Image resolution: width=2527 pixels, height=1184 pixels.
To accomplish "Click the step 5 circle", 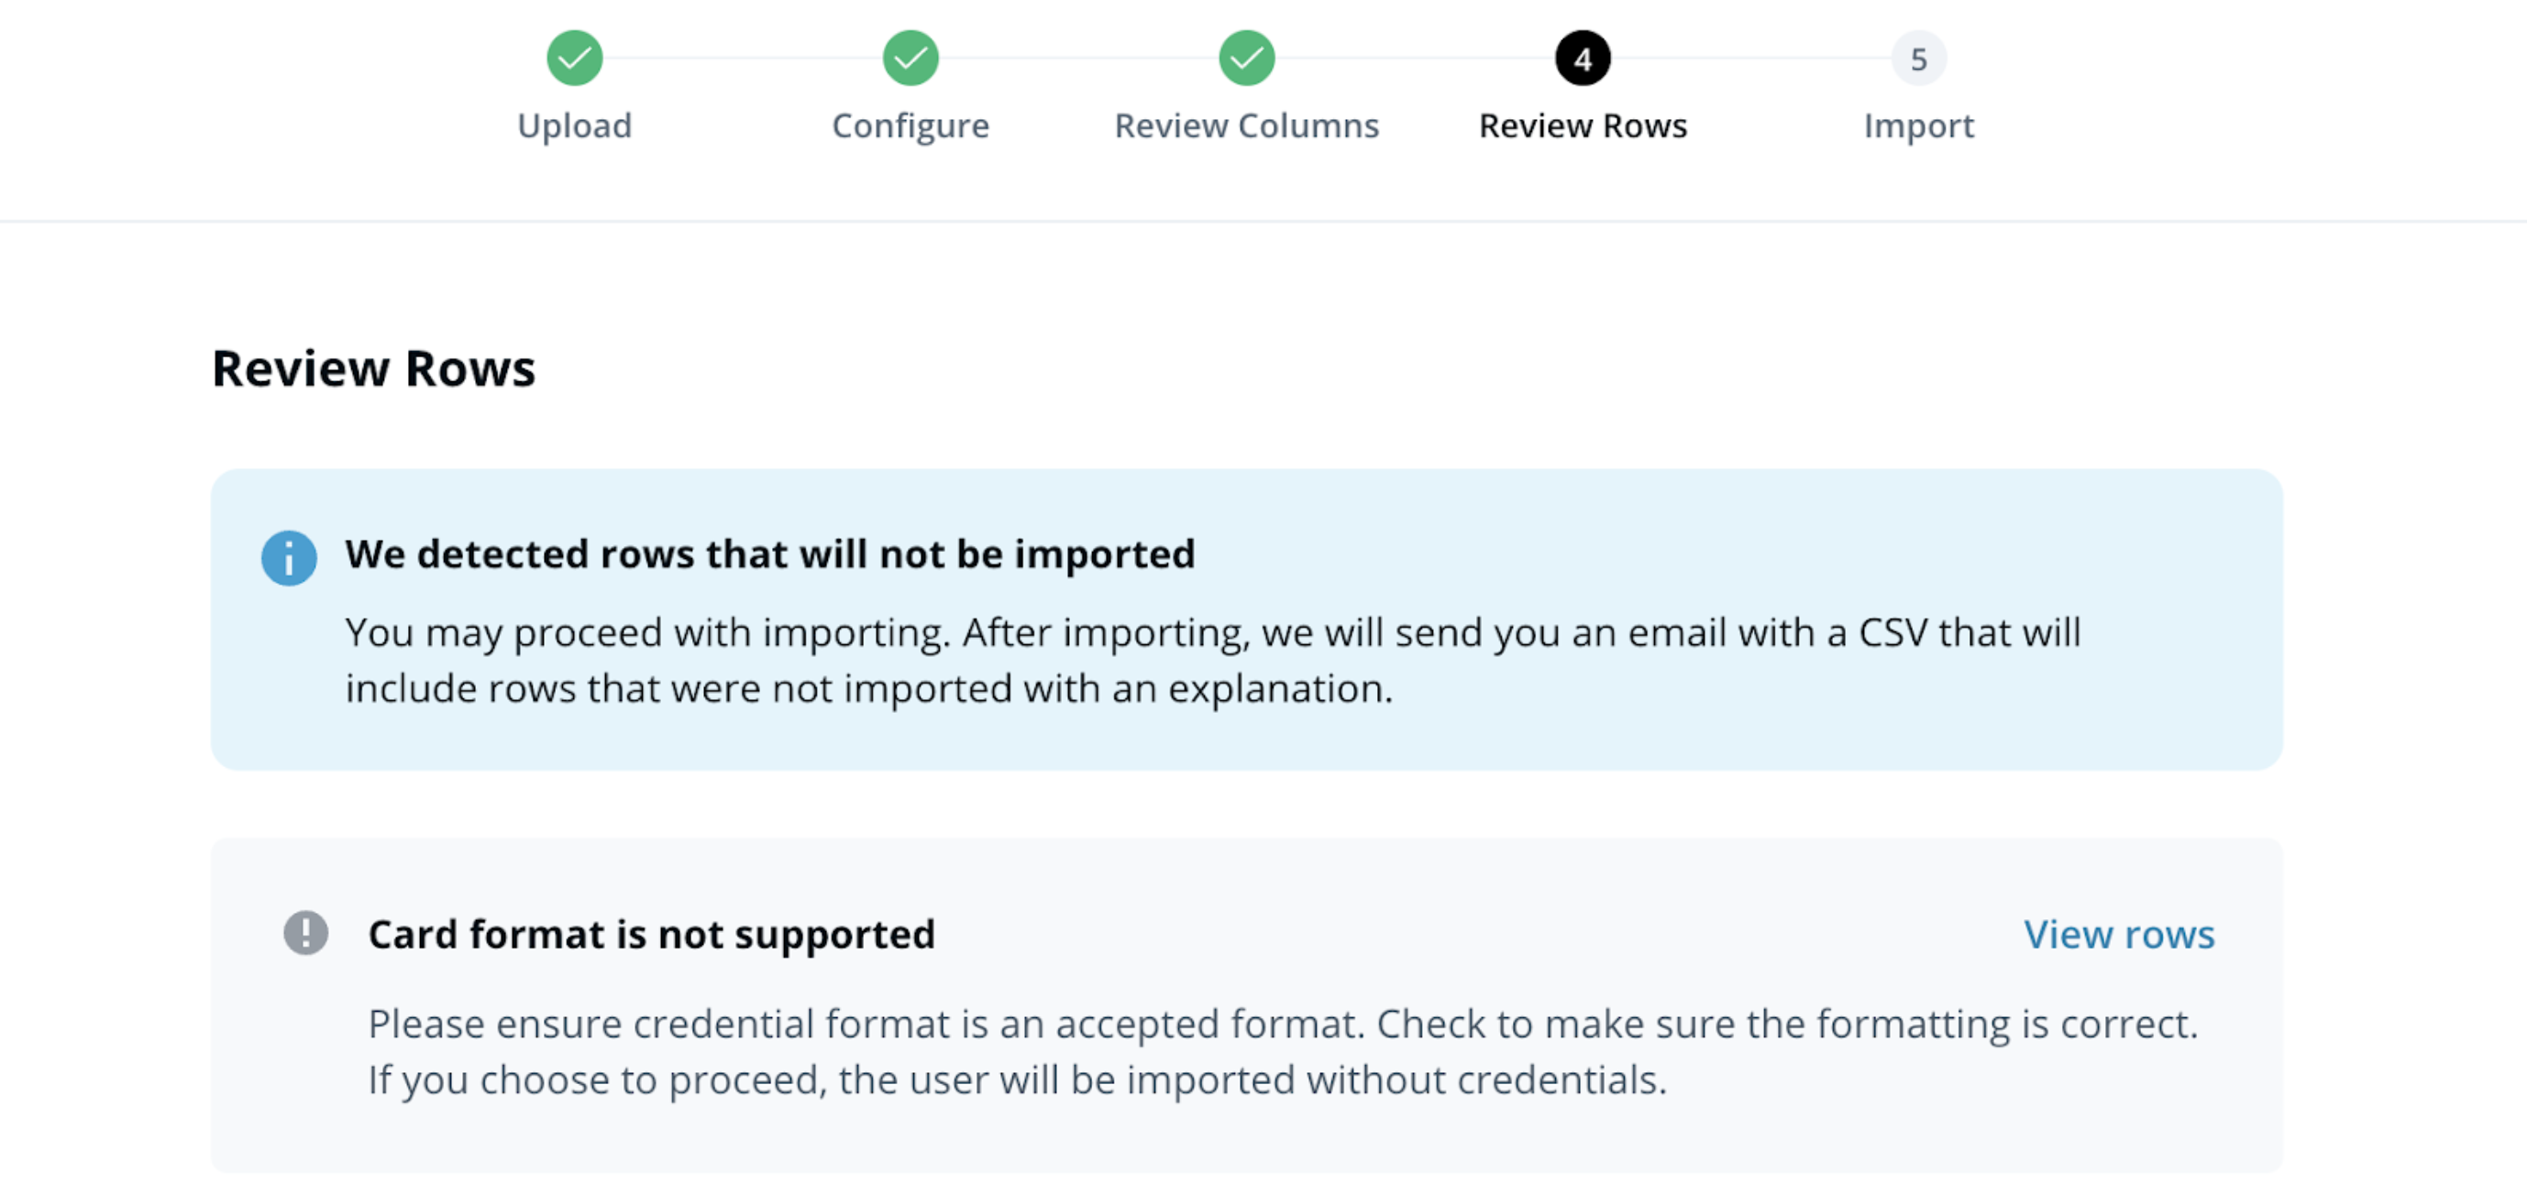I will [x=1918, y=59].
